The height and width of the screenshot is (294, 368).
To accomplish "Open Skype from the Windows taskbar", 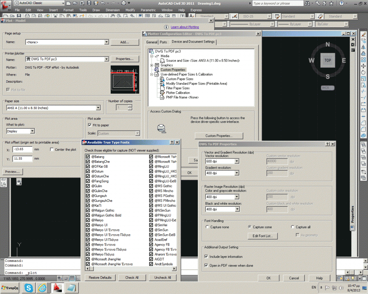I will (29, 288).
